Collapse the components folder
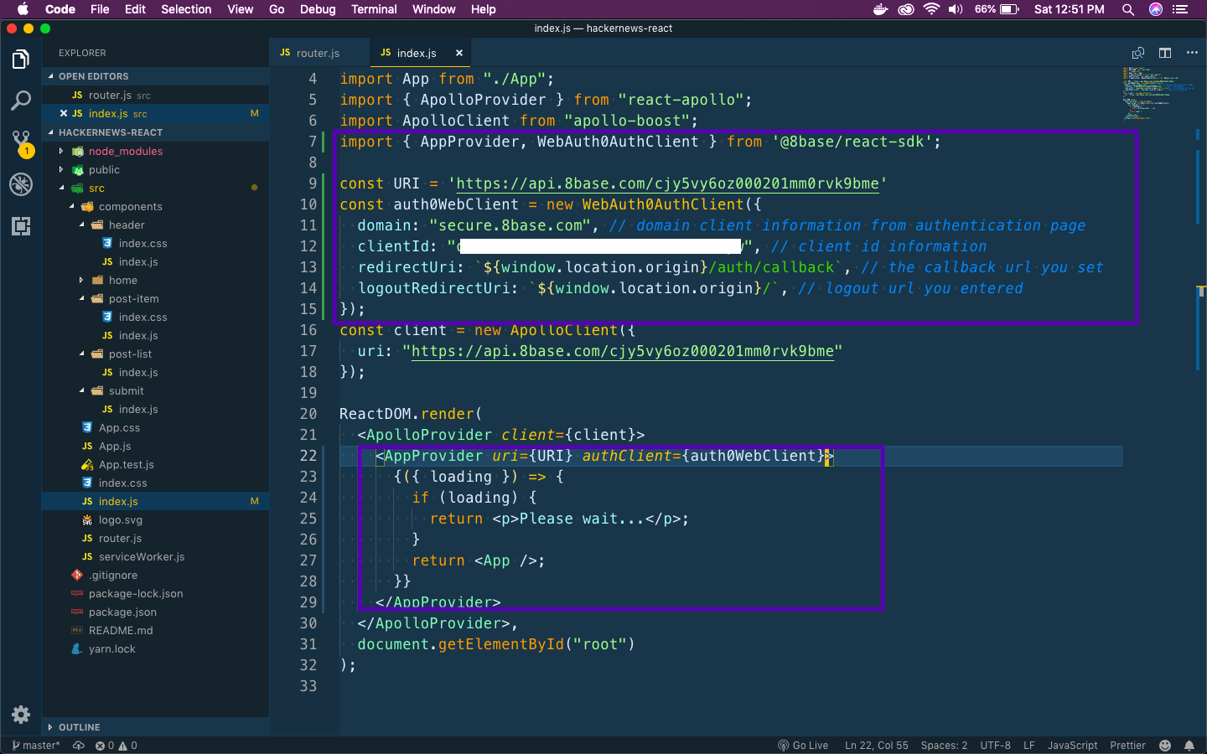 tap(155, 206)
